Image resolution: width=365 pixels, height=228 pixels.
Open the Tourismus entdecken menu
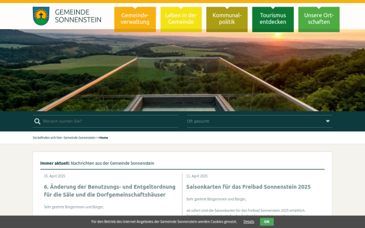(x=273, y=19)
